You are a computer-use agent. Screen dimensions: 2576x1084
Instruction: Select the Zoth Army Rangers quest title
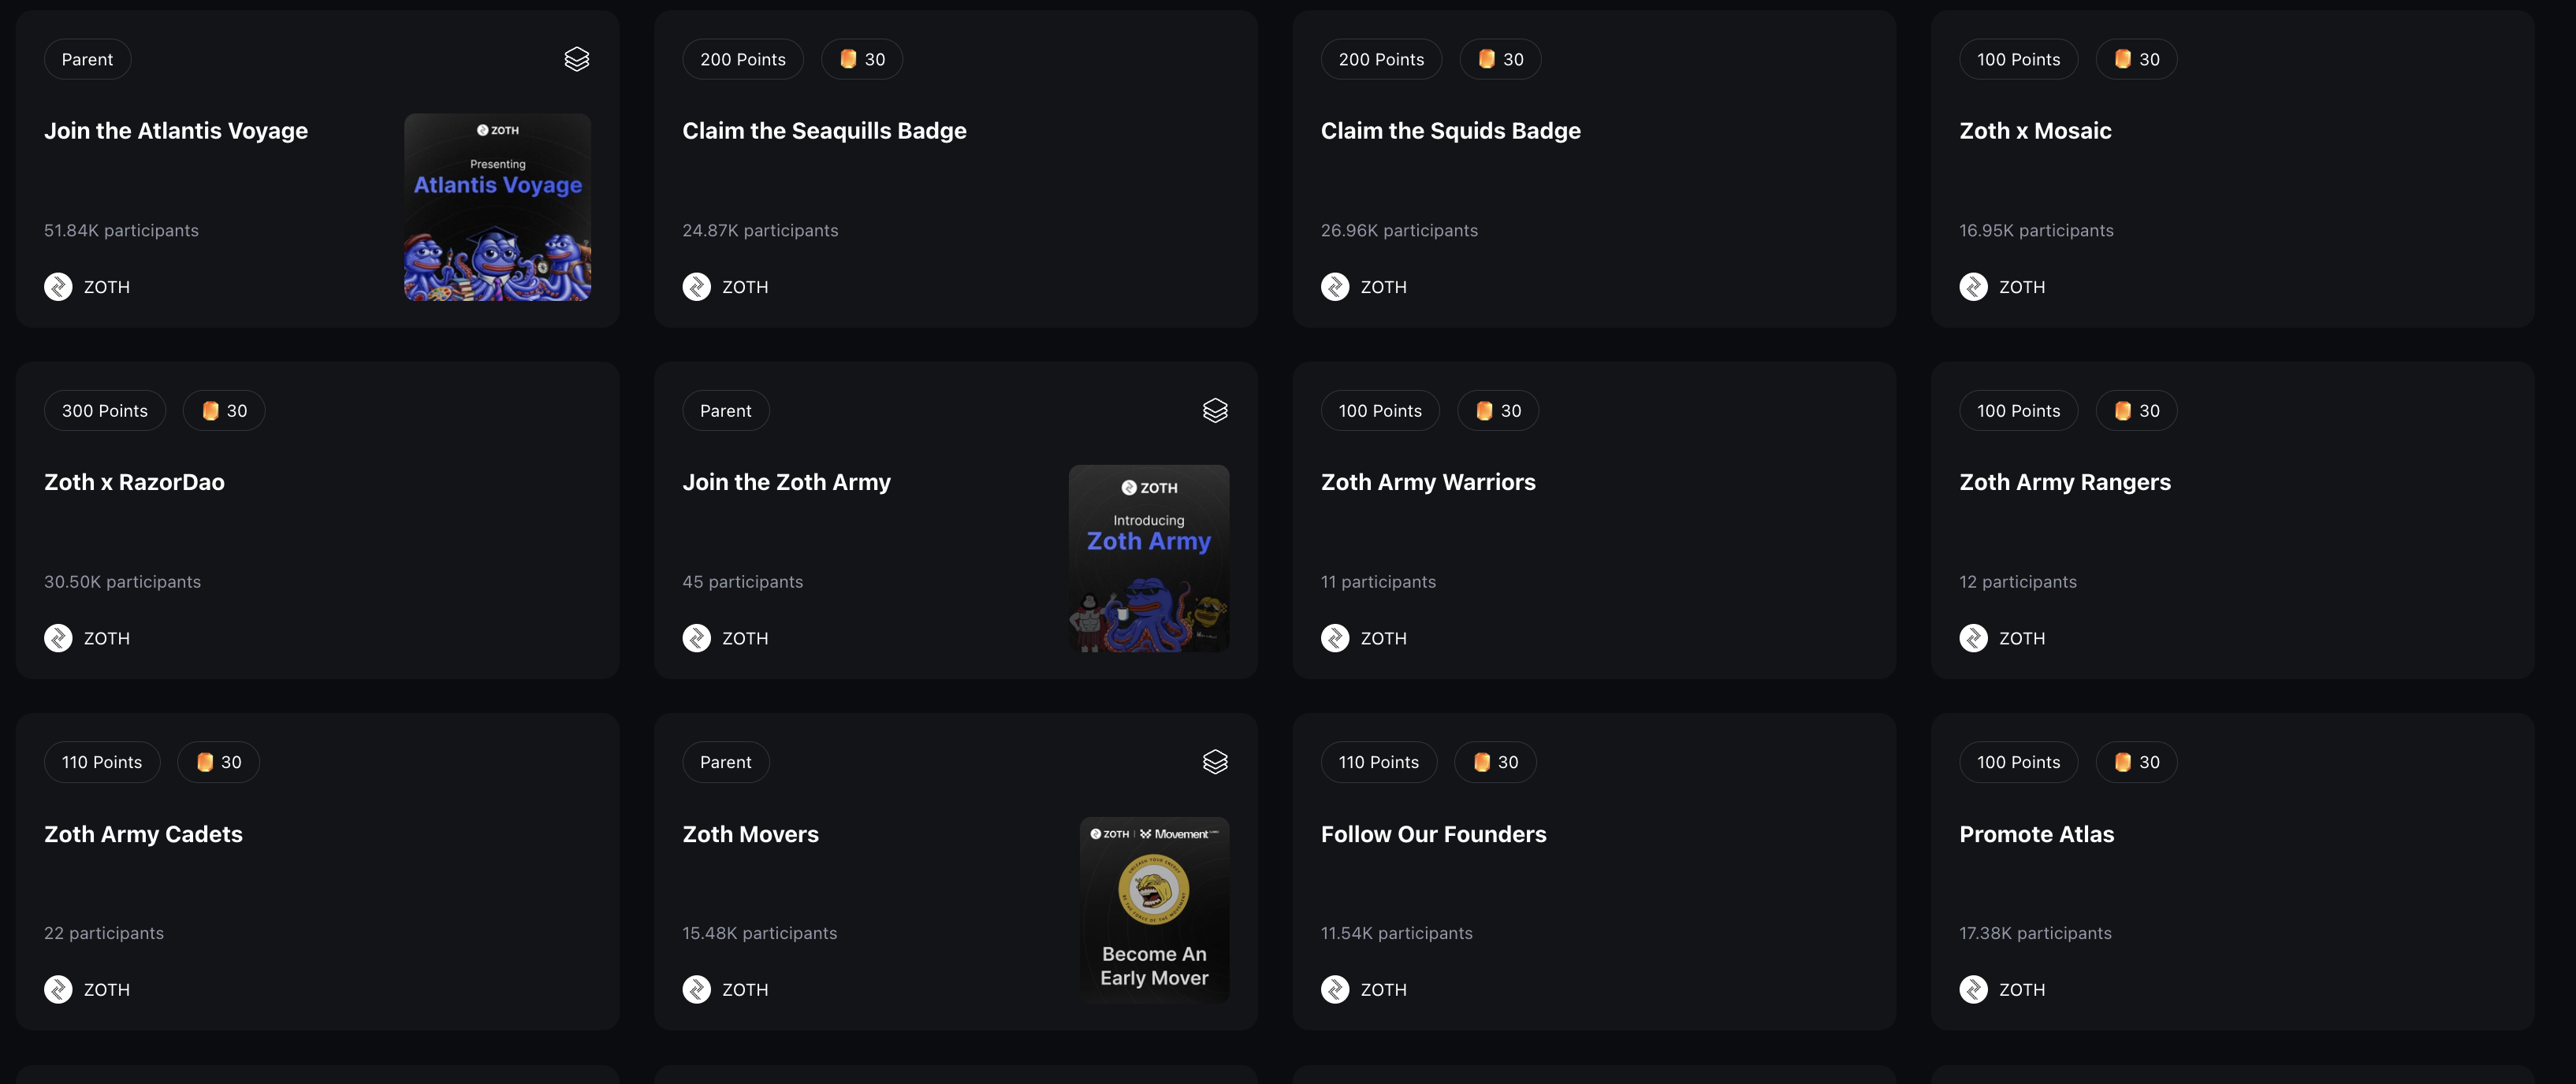tap(2065, 483)
